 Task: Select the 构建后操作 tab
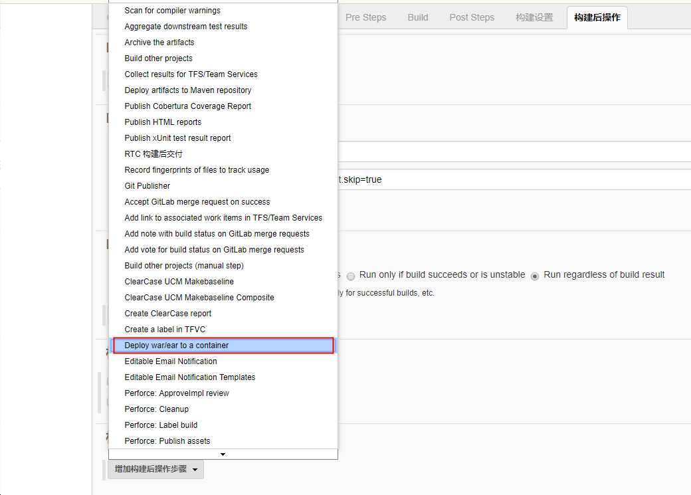597,18
